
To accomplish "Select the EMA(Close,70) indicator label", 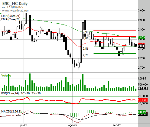I will (11, 19).
